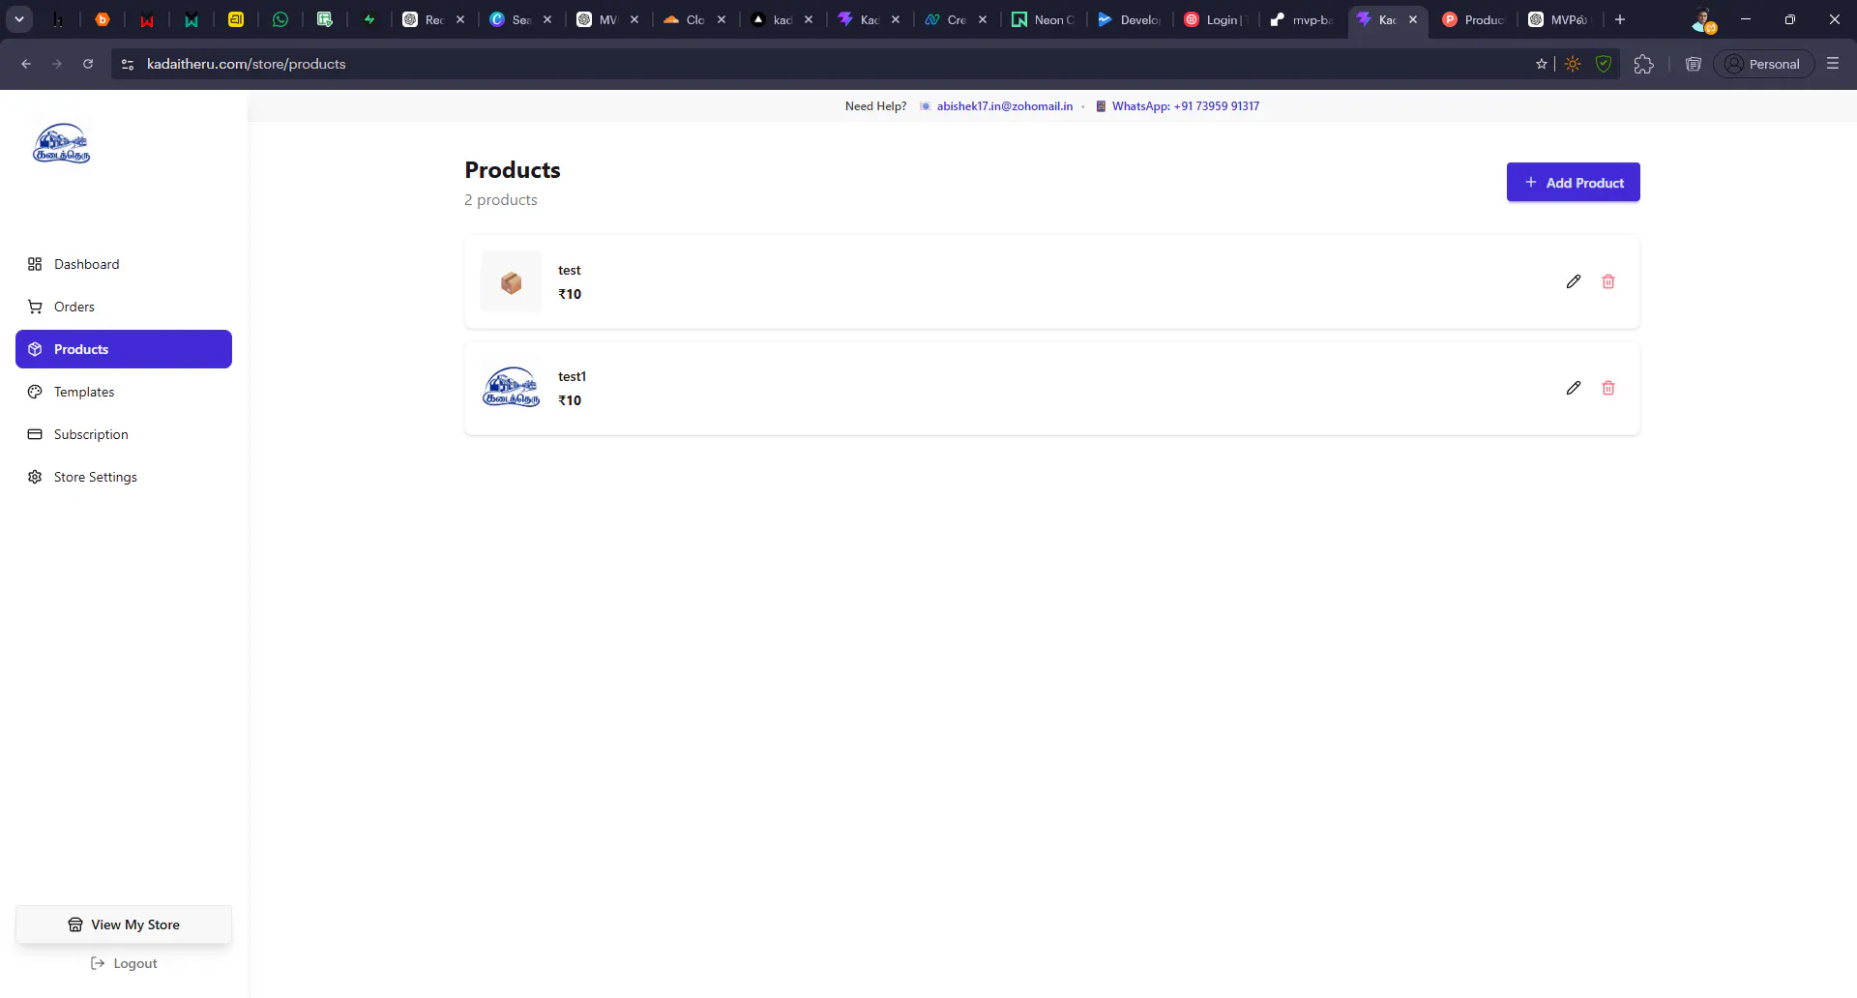Switch to the pinned spreadsheet icon tab
This screenshot has width=1857, height=998.
[x=325, y=19]
